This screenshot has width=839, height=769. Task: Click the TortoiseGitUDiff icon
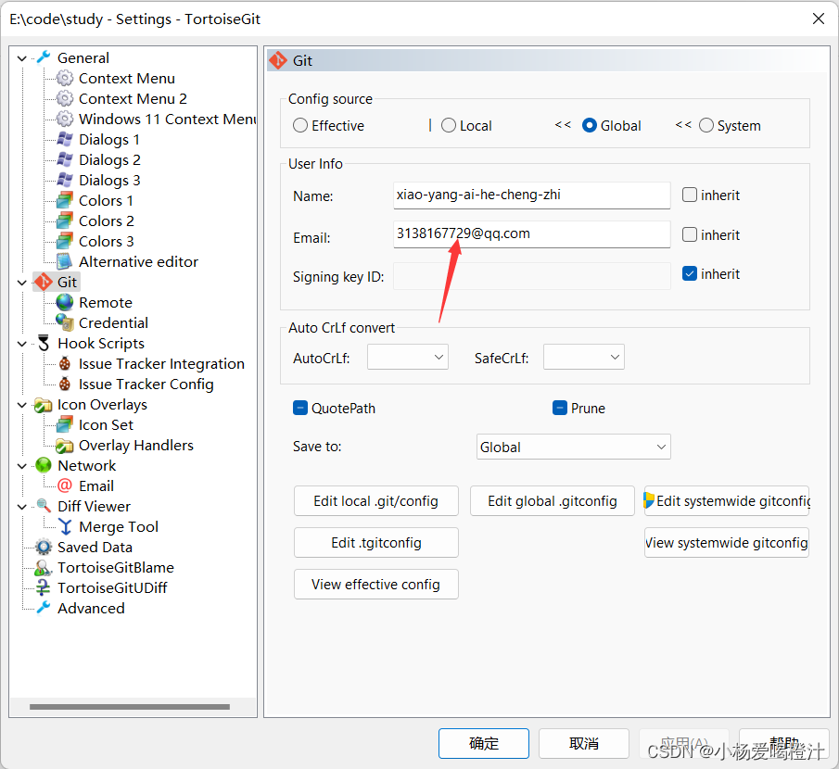coord(44,587)
